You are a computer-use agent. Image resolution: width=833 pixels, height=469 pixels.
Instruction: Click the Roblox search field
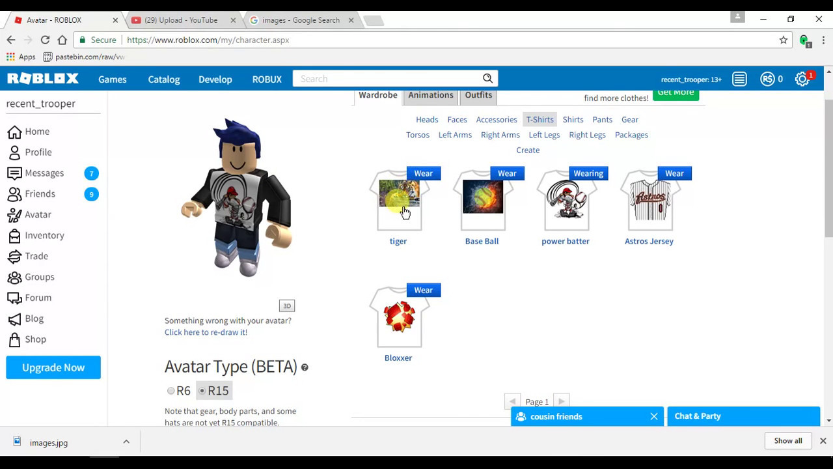[x=387, y=79]
